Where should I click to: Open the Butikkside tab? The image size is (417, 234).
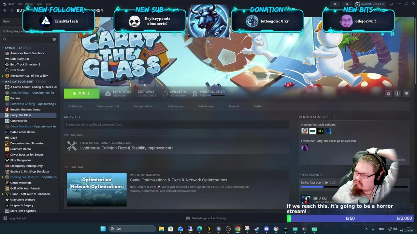(x=75, y=106)
